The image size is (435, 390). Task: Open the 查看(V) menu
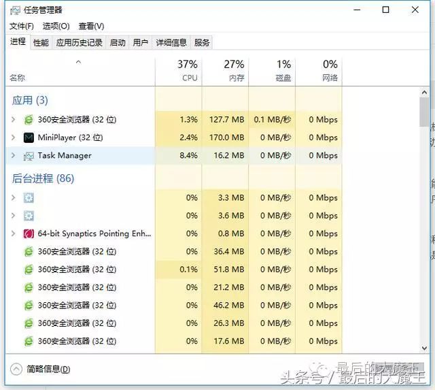91,26
